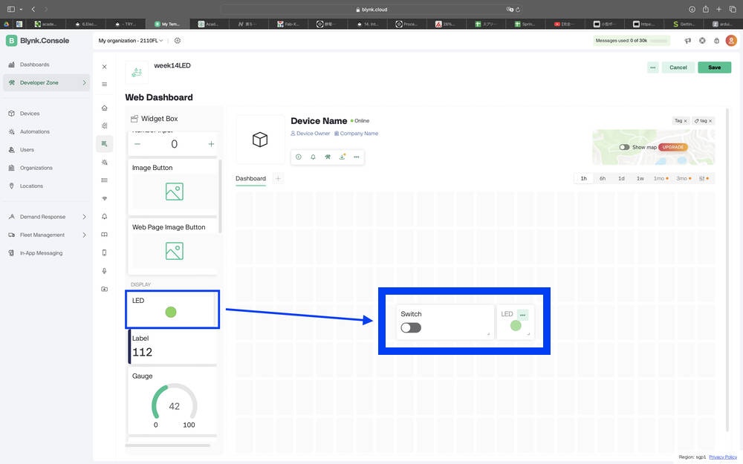Open the Datastreams icon in template sidebar
Screen dimensions: 743x464
point(104,125)
